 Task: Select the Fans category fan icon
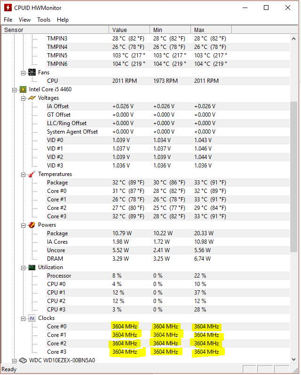click(x=32, y=72)
